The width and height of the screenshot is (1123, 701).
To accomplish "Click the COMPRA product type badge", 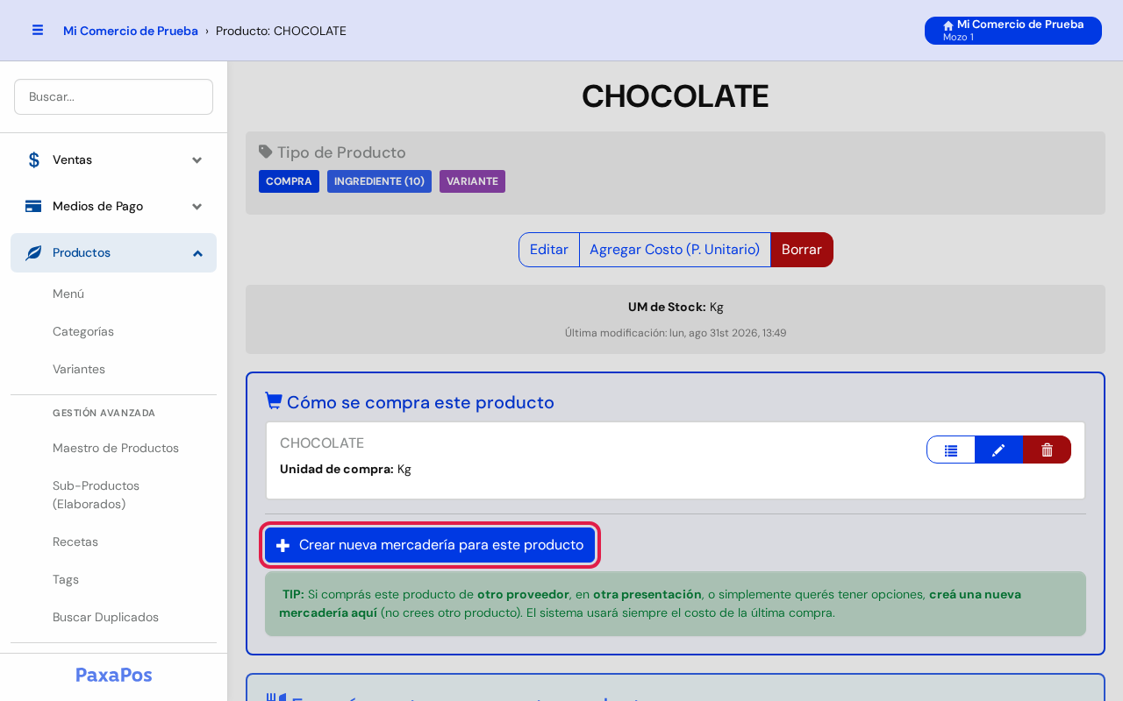I will coord(289,181).
